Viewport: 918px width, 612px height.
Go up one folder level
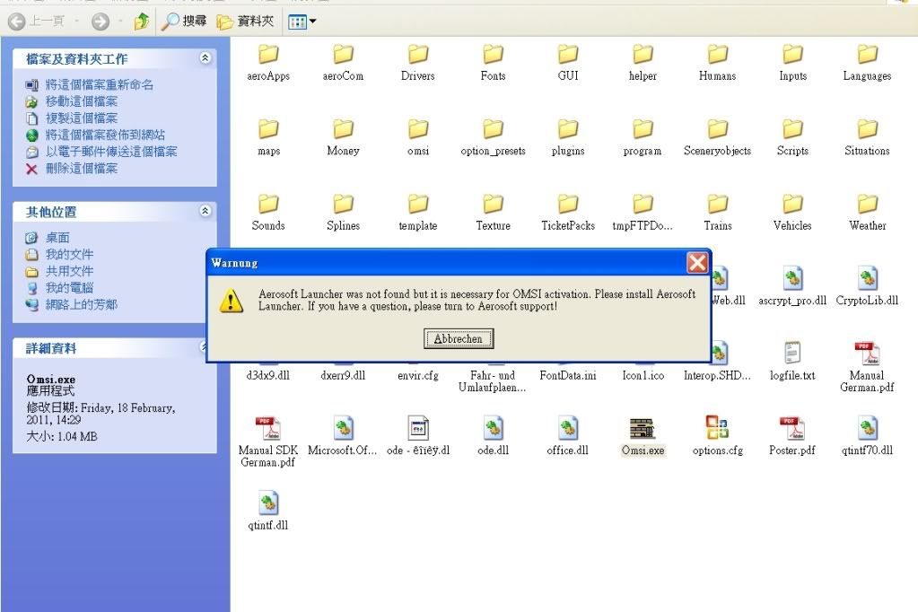[x=142, y=22]
